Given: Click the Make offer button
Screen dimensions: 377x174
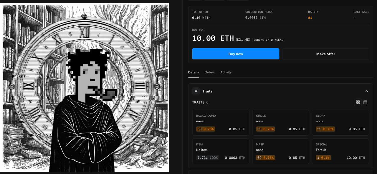Looking at the screenshot, I should [x=325, y=54].
